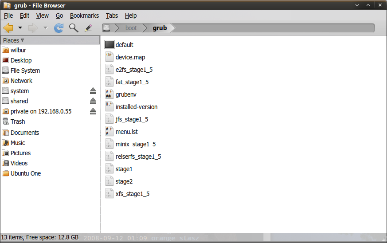The image size is (387, 243).
Task: Click the file browser window title icon
Action: coord(7,5)
